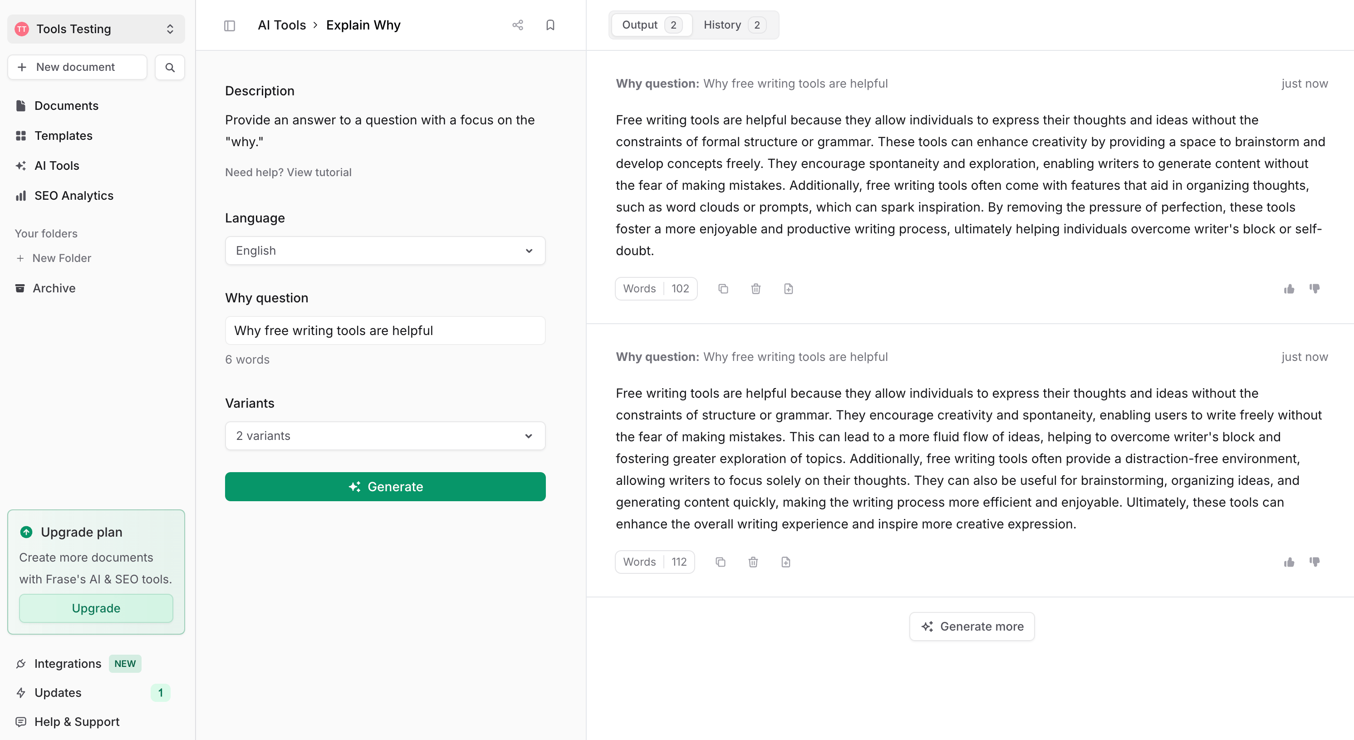Copy the 102-word output
This screenshot has height=740, width=1354.
pos(723,289)
